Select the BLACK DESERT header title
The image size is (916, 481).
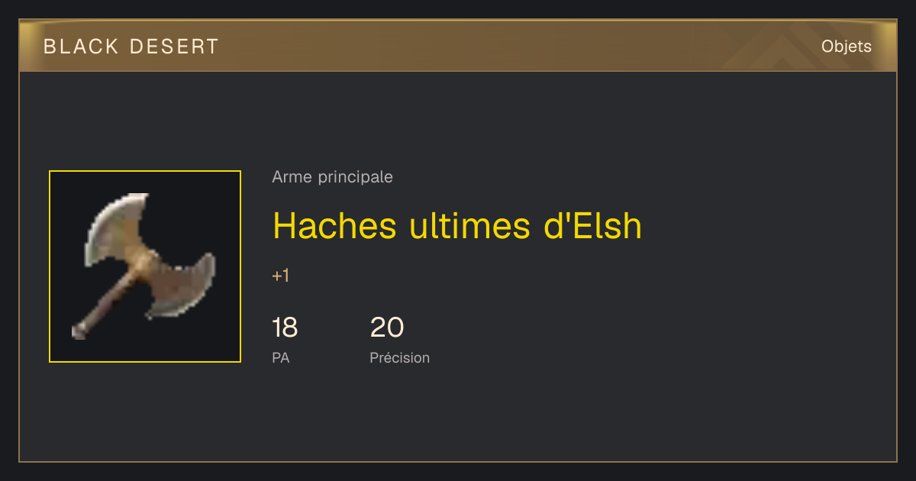[131, 47]
